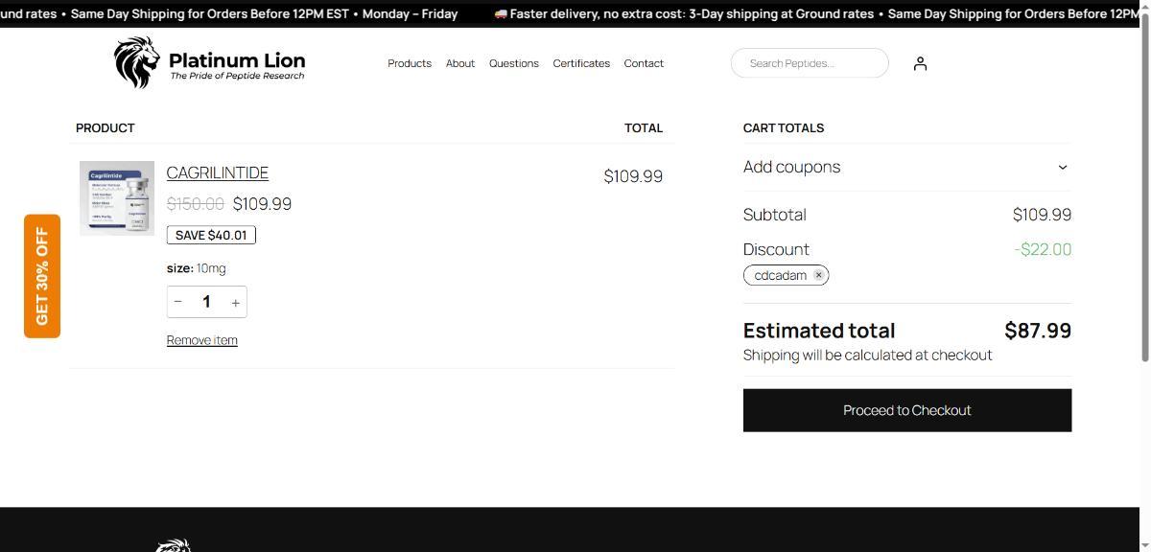This screenshot has height=552, width=1151.
Task: Open the GET 30% OFF side tab
Action: click(42, 276)
